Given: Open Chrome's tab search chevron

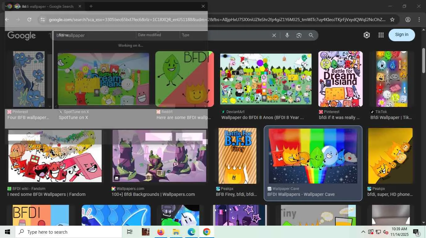Looking at the screenshot, I should point(6,6).
